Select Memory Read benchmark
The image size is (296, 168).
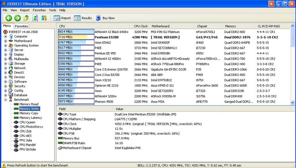coord(29,104)
